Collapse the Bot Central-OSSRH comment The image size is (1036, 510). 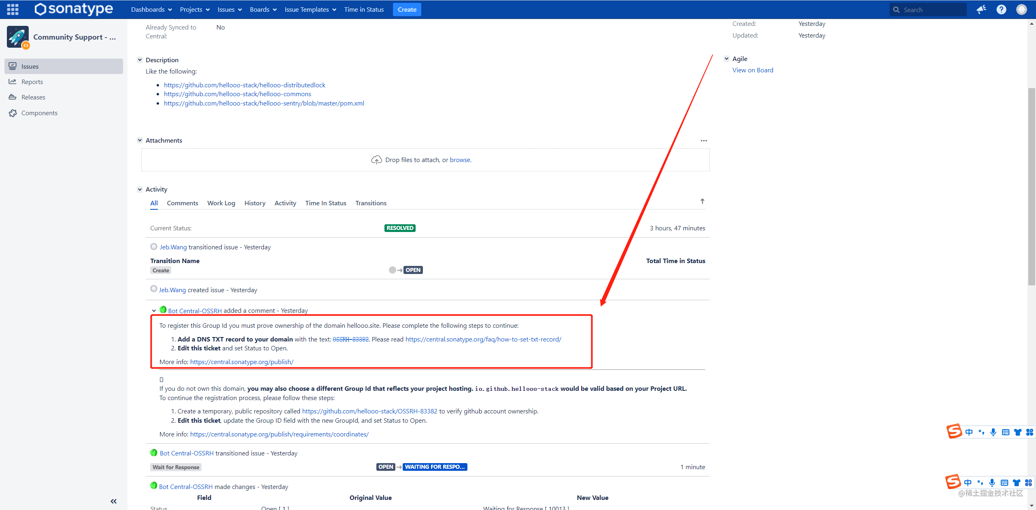coord(154,311)
